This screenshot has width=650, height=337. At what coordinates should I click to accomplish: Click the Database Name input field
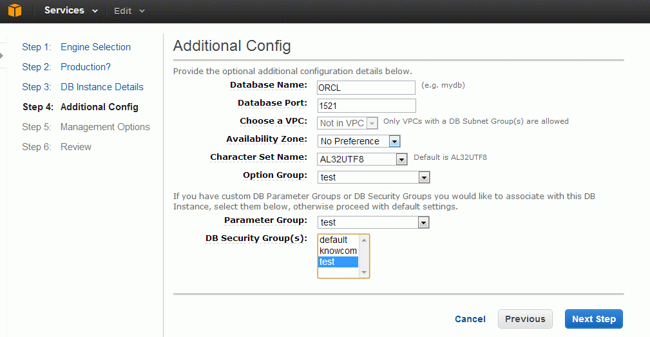click(x=366, y=88)
